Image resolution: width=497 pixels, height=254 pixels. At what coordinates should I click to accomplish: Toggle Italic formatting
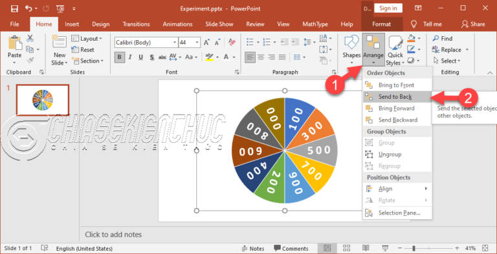click(130, 58)
